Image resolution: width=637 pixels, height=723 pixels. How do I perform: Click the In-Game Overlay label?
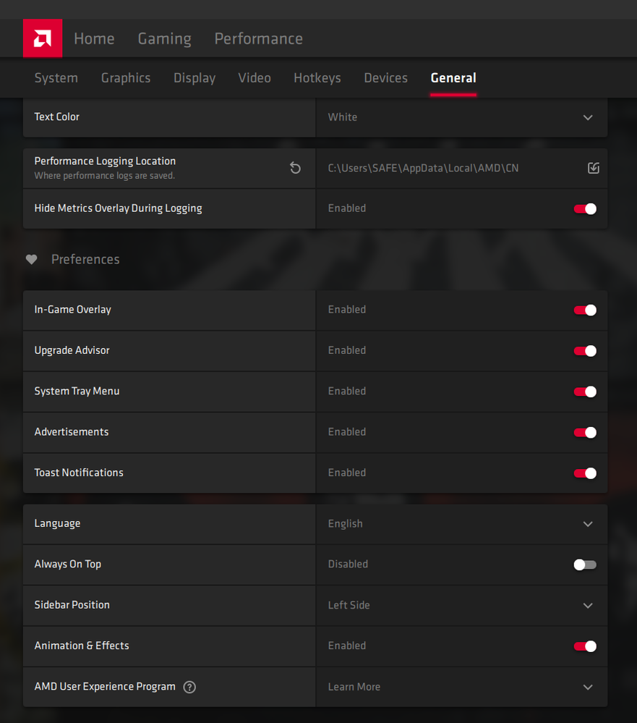tap(73, 310)
